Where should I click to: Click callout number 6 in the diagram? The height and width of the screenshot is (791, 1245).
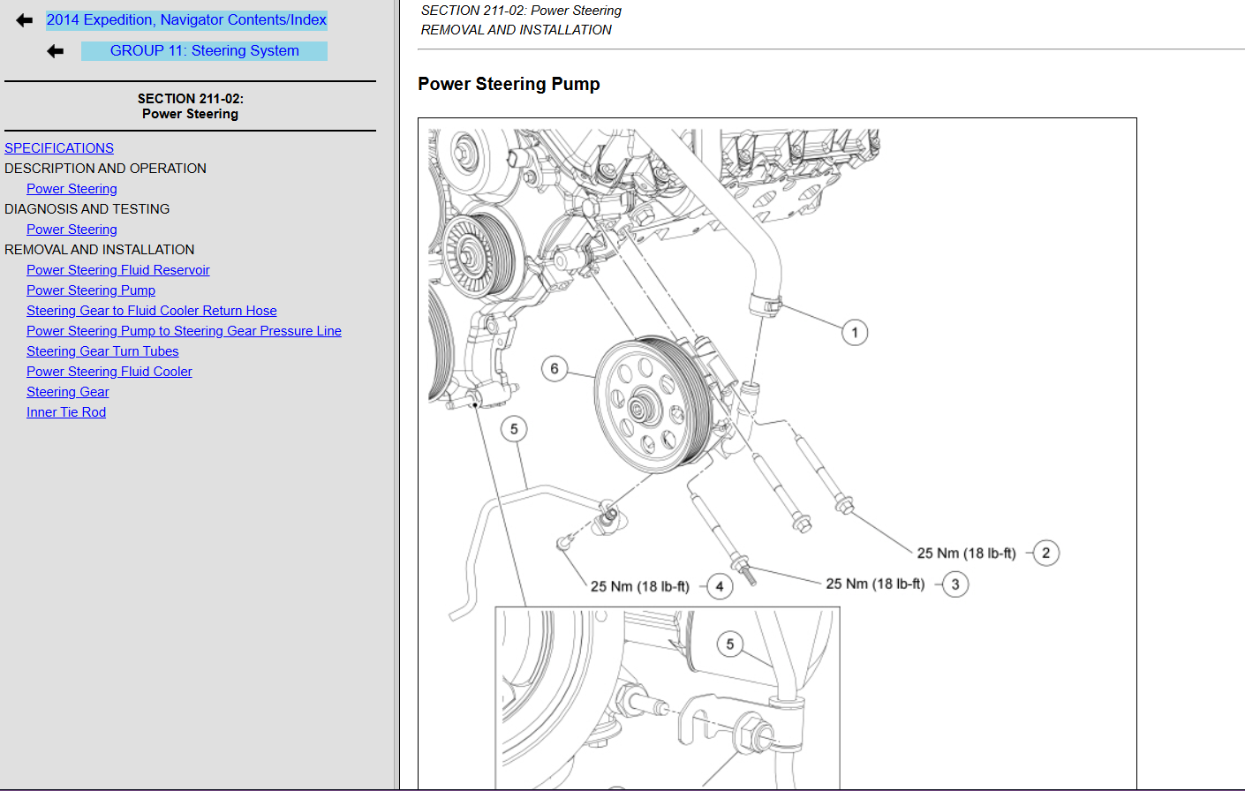click(x=555, y=369)
